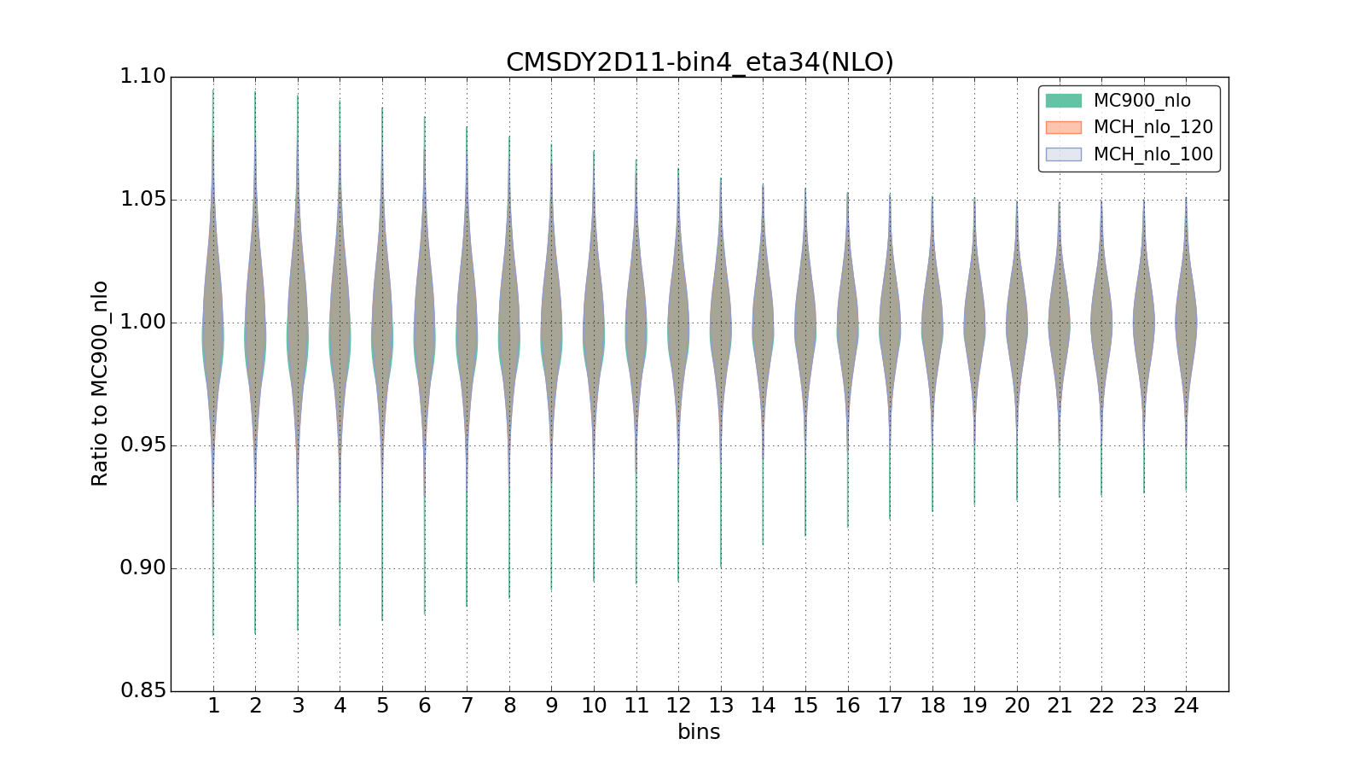Select the MC900_nlo legend label

(x=1142, y=101)
